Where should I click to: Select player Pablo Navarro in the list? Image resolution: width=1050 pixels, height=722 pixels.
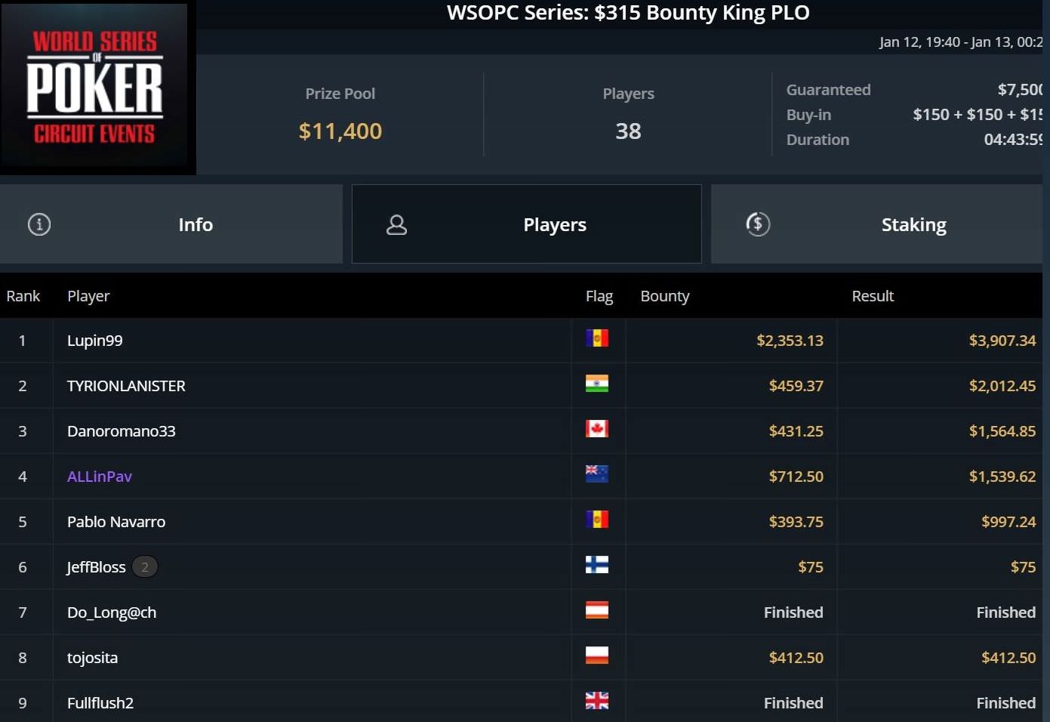pos(116,522)
